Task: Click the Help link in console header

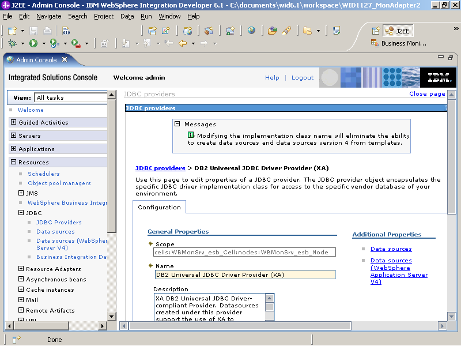Action: click(272, 78)
